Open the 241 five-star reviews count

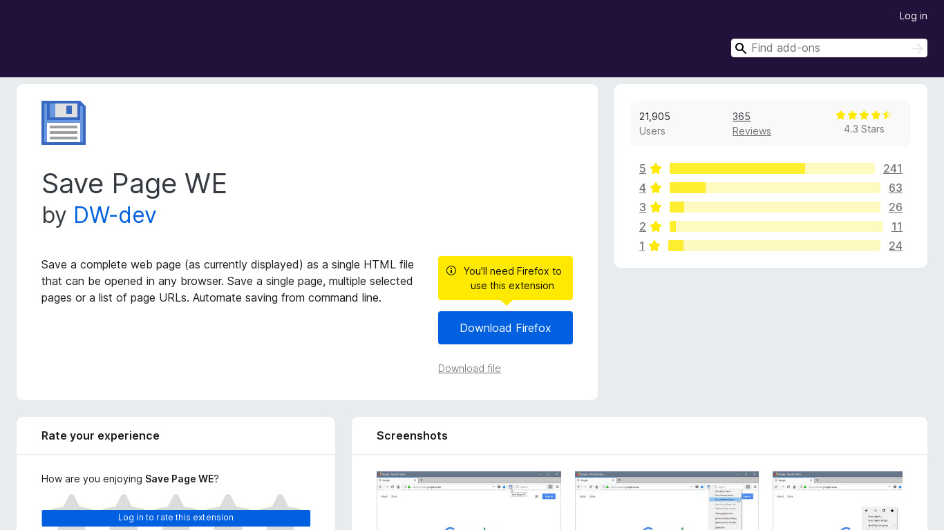click(x=893, y=168)
